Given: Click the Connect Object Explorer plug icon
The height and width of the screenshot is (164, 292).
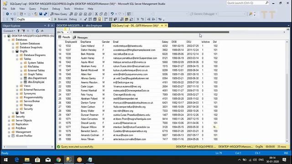Looking at the screenshot, I should (x=19, y=31).
